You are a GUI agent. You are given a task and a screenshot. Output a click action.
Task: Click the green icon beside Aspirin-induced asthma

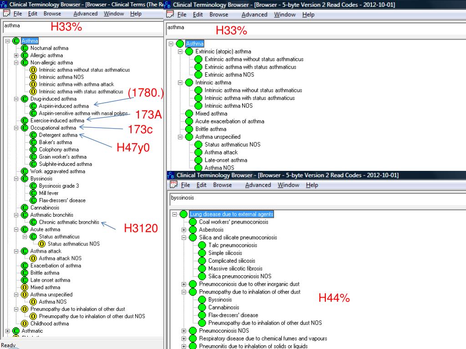(33, 106)
